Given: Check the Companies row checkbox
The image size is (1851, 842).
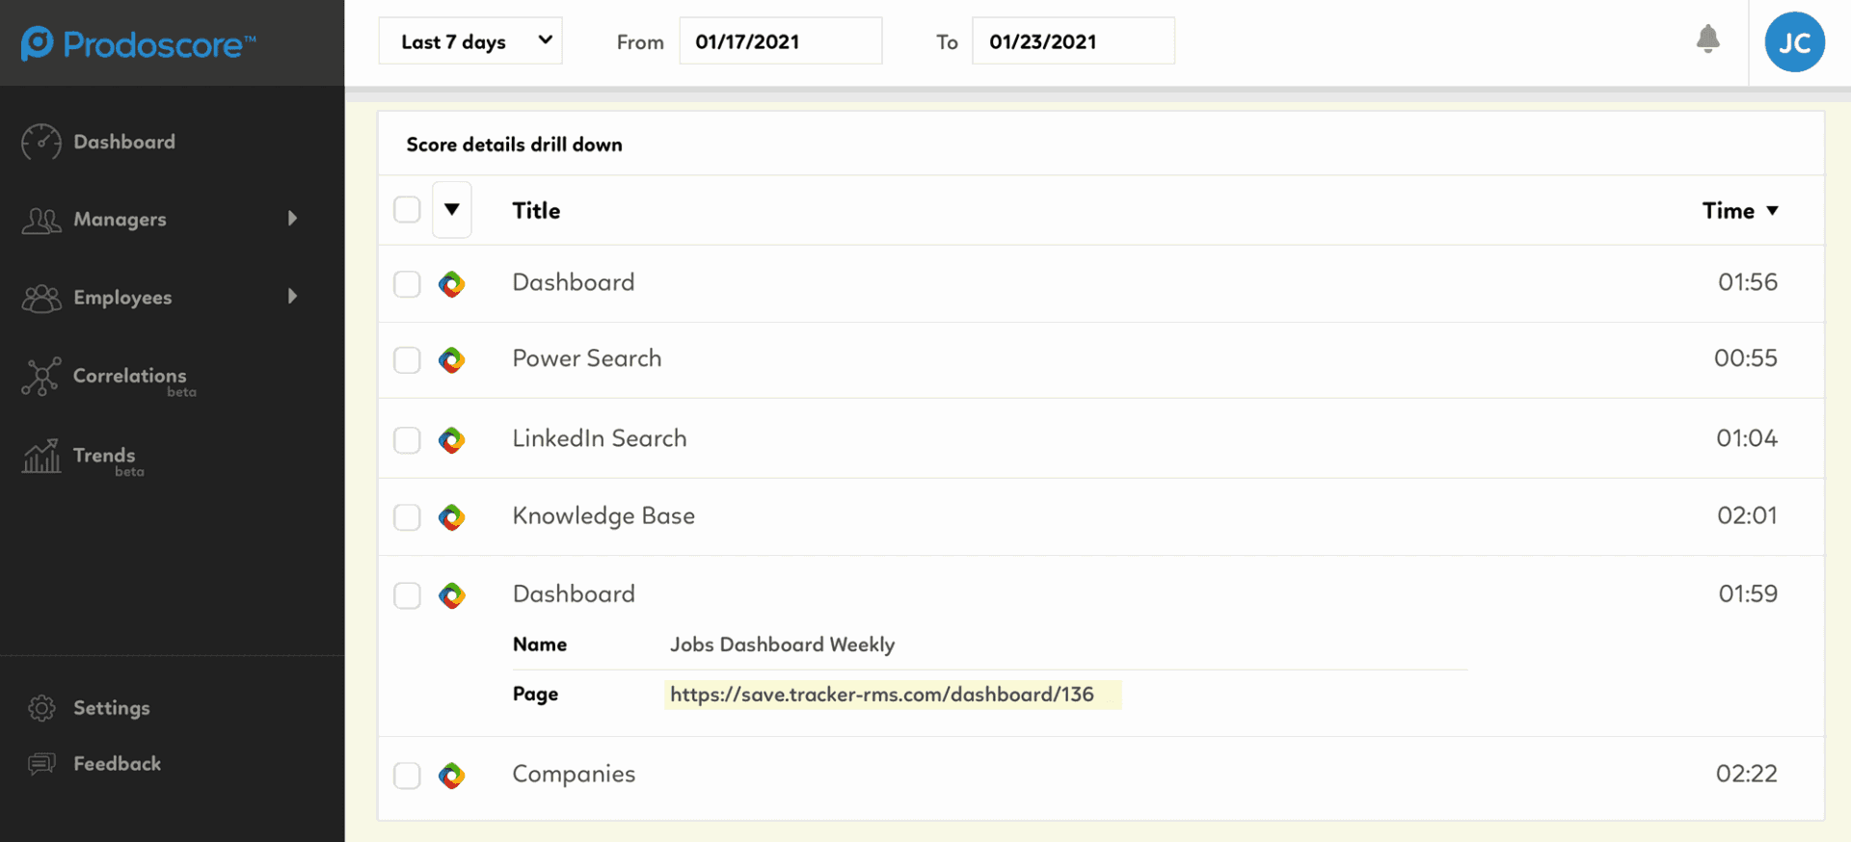Looking at the screenshot, I should pyautogui.click(x=407, y=776).
